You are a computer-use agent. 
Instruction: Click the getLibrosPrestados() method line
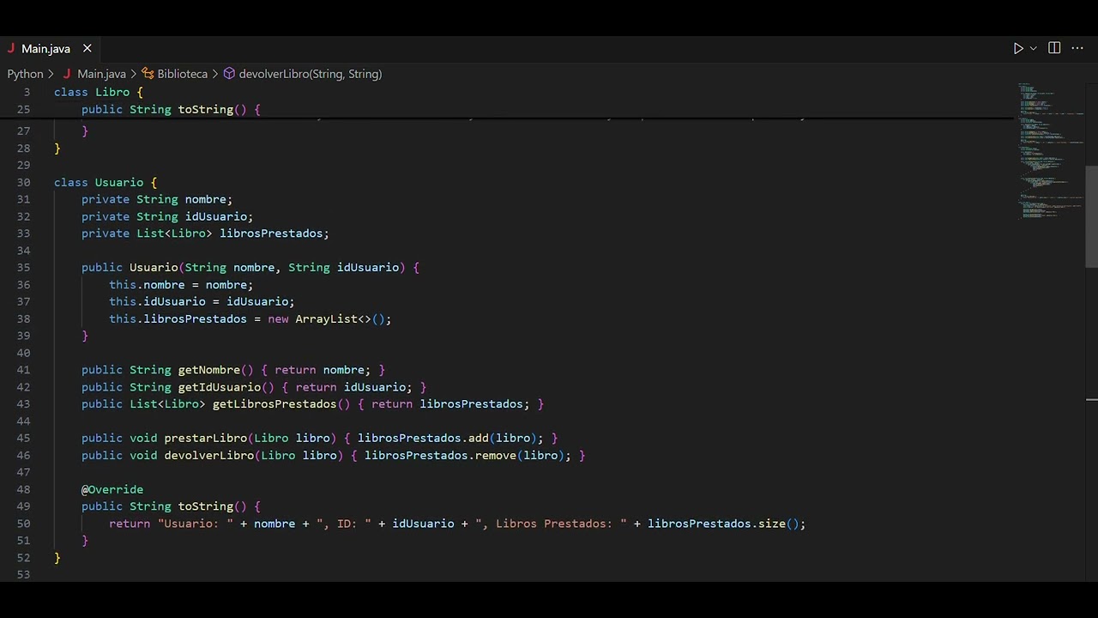[312, 404]
